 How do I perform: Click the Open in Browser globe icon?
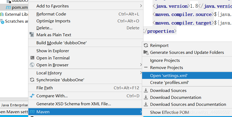click(32, 65)
